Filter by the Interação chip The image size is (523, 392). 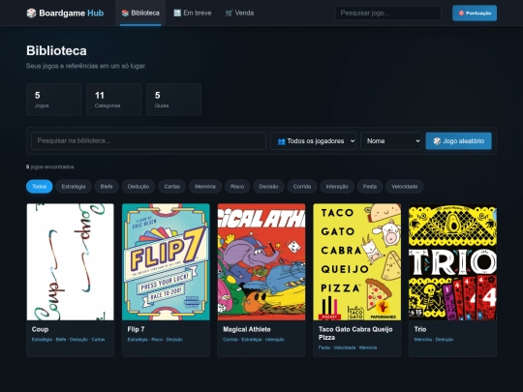coord(337,187)
